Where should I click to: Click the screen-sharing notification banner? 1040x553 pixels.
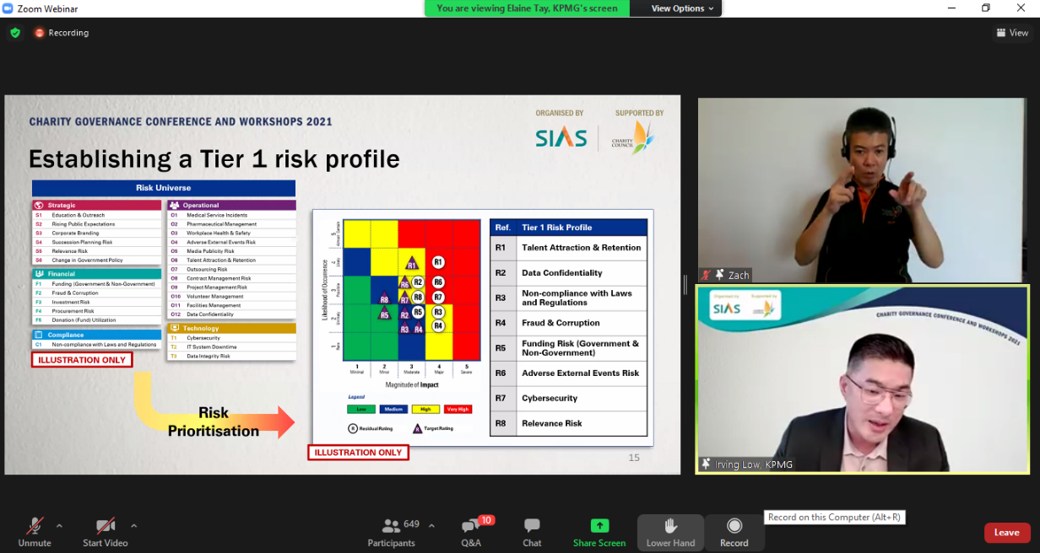click(528, 8)
